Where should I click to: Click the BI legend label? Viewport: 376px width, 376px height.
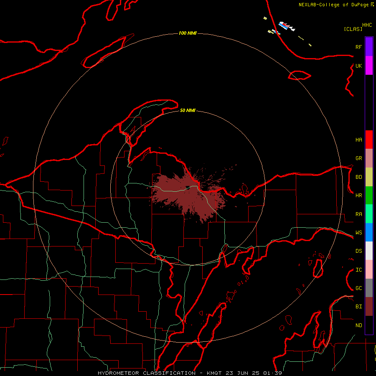pyautogui.click(x=358, y=307)
